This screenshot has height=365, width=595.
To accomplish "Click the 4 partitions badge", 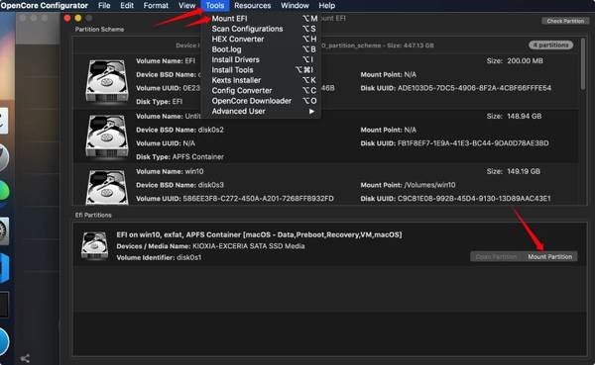I will pos(551,46).
